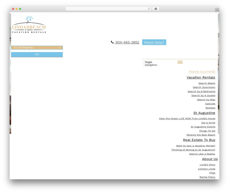Image resolution: width=229 pixels, height=193 pixels.
Task: Open the Home (current) menu item
Action: [202, 72]
